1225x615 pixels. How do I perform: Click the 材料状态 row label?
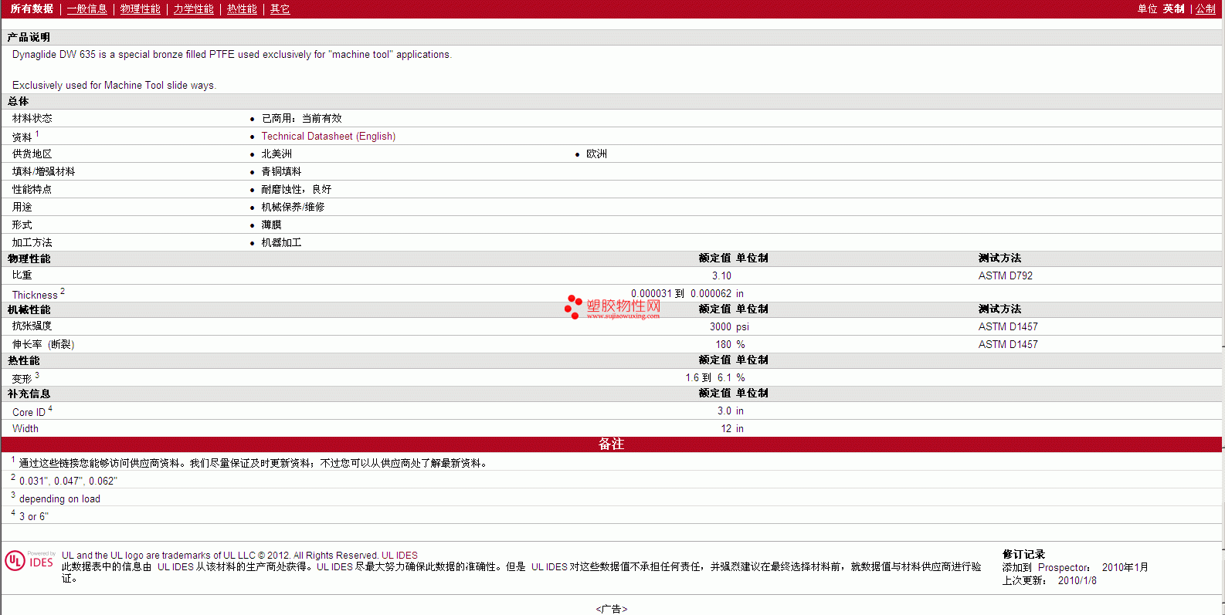click(x=32, y=118)
